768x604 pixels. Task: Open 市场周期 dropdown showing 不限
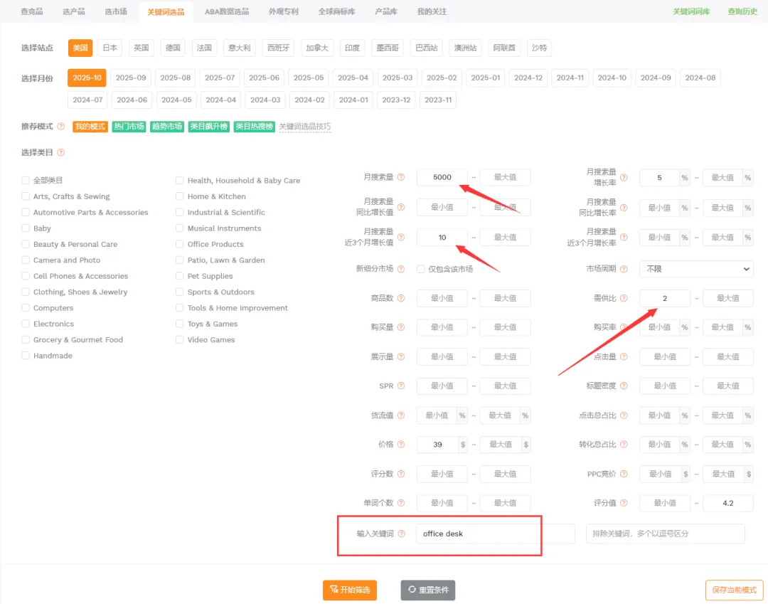click(696, 269)
